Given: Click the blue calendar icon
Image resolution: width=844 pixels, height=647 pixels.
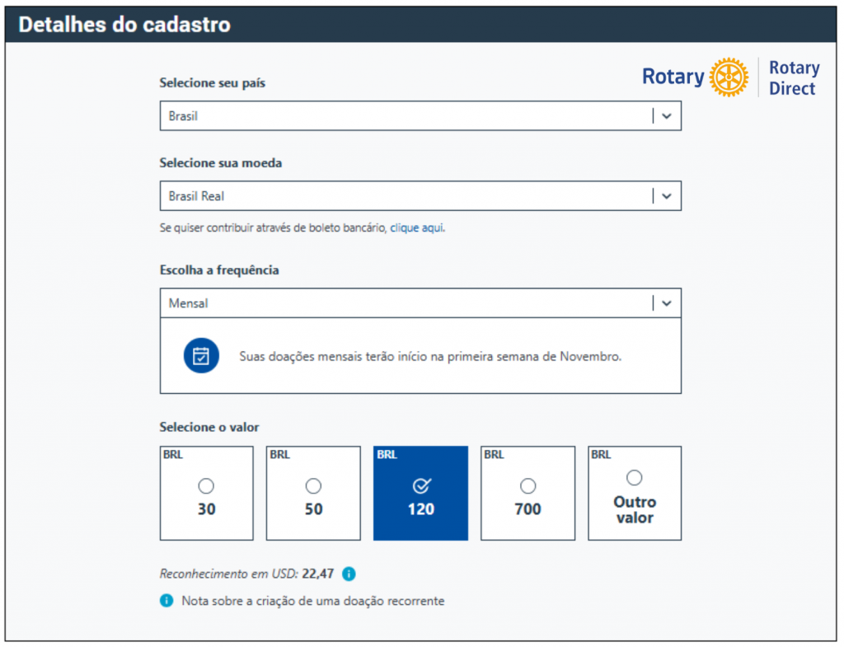Looking at the screenshot, I should point(201,356).
